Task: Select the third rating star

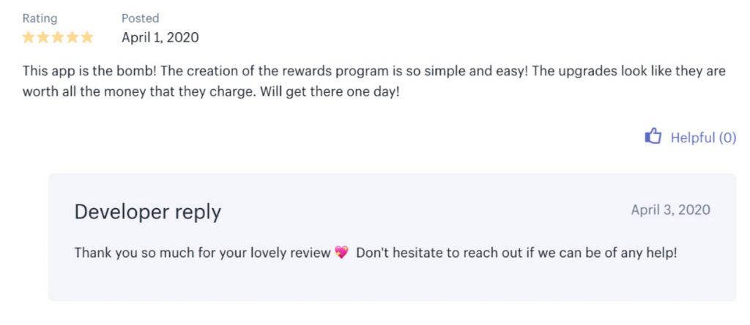Action: pyautogui.click(x=57, y=37)
